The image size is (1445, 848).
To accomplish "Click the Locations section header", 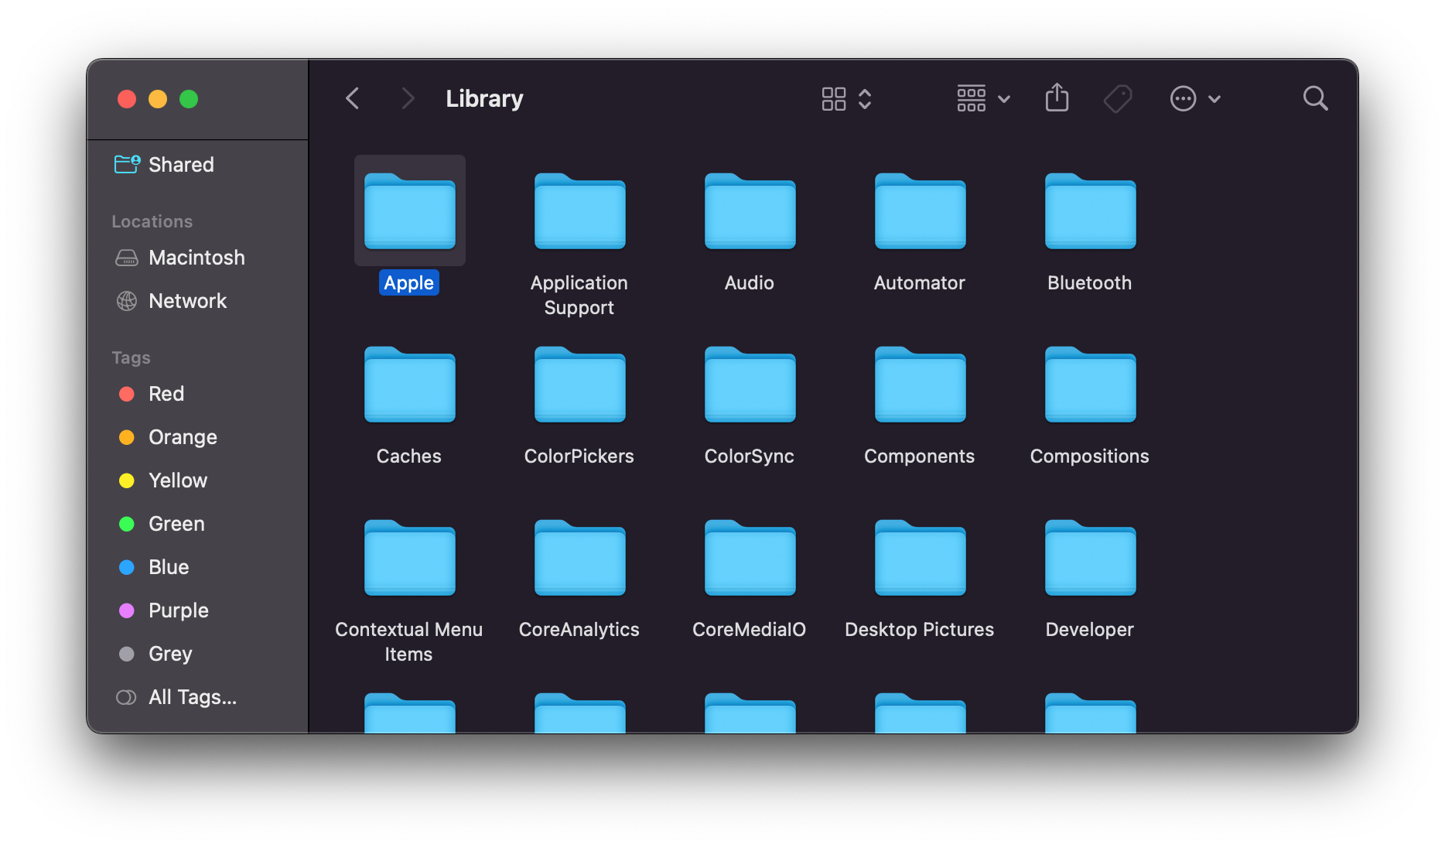I will pyautogui.click(x=152, y=221).
